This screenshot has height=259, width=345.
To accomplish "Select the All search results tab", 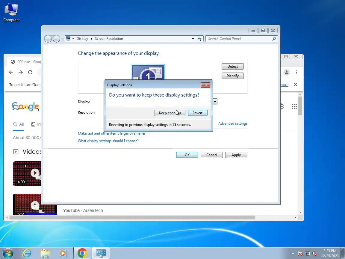I will 19,124.
